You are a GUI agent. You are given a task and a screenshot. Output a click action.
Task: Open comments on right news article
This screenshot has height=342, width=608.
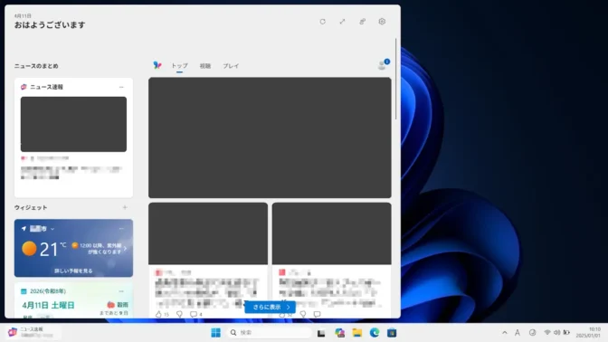[x=318, y=315]
